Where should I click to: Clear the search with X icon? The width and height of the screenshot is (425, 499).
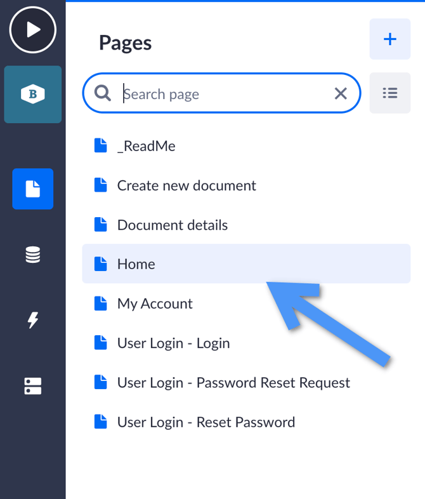click(x=341, y=94)
